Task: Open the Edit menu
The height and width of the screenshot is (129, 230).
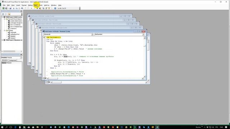Action: coord(8,5)
